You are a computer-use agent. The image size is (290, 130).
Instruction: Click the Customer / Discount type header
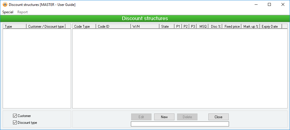coord(46,27)
